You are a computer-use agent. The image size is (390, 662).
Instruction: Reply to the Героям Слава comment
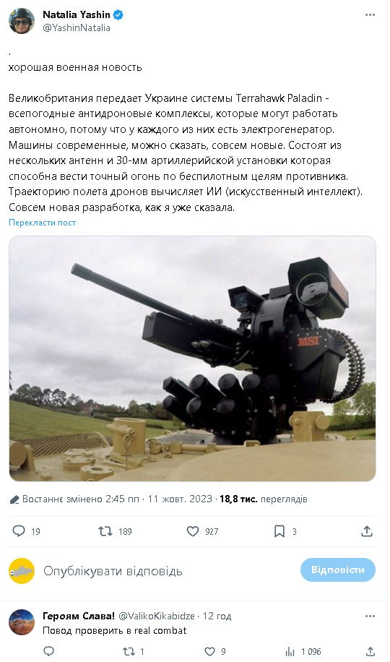[x=49, y=651]
